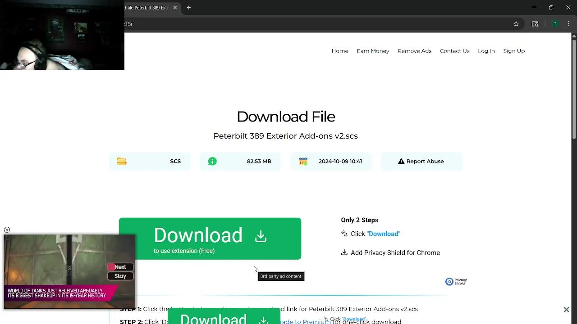Open a new browser tab
Screen dimensions: 577x324
pos(189,8)
